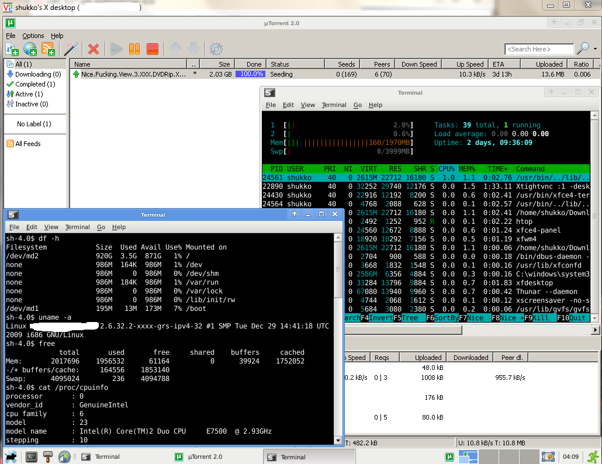Click the Start torrent play icon

[116, 49]
